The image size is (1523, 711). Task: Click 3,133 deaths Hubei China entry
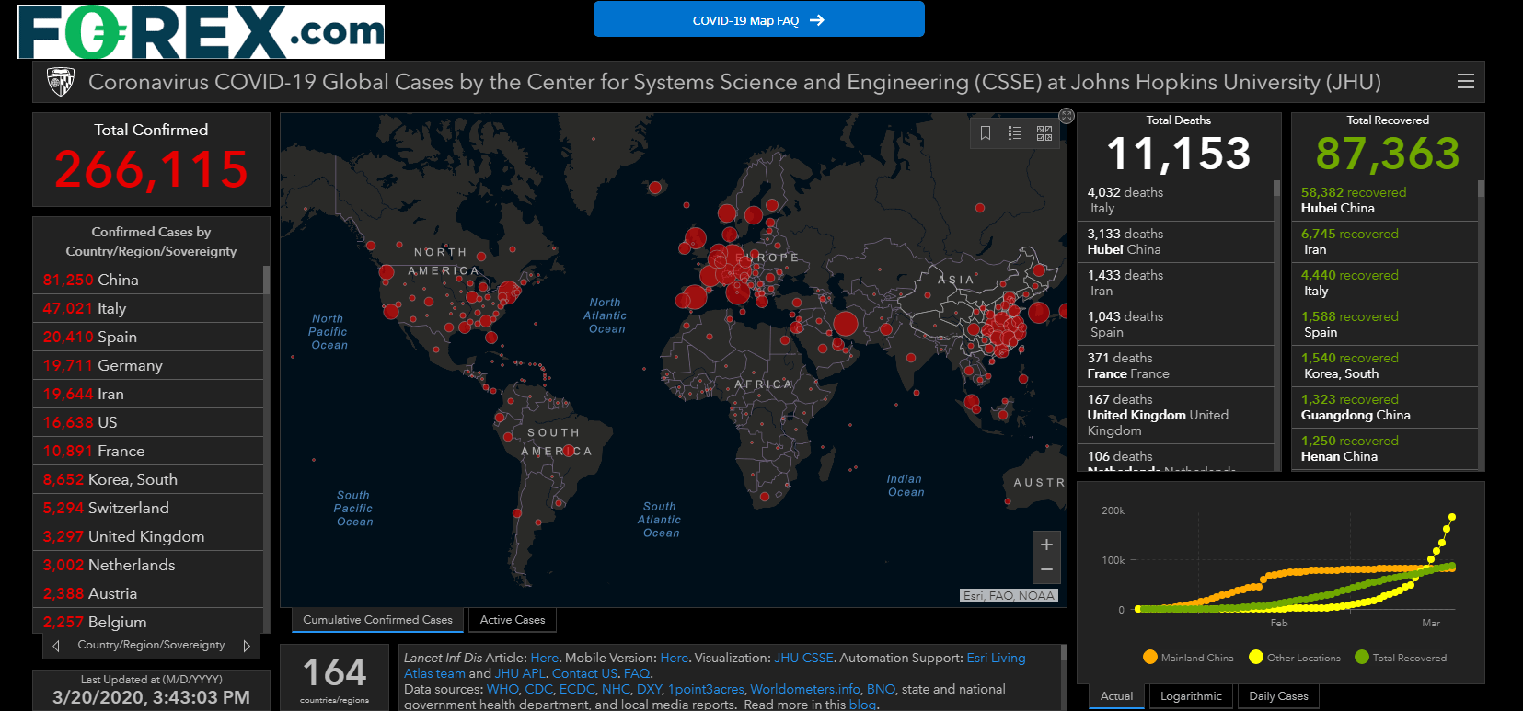click(x=1175, y=242)
